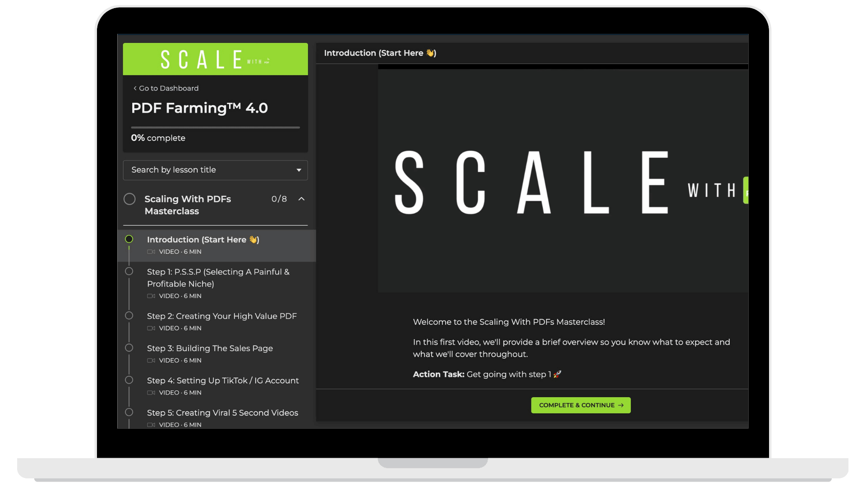Click the back chevron beside Go to Dashboard

pos(135,88)
